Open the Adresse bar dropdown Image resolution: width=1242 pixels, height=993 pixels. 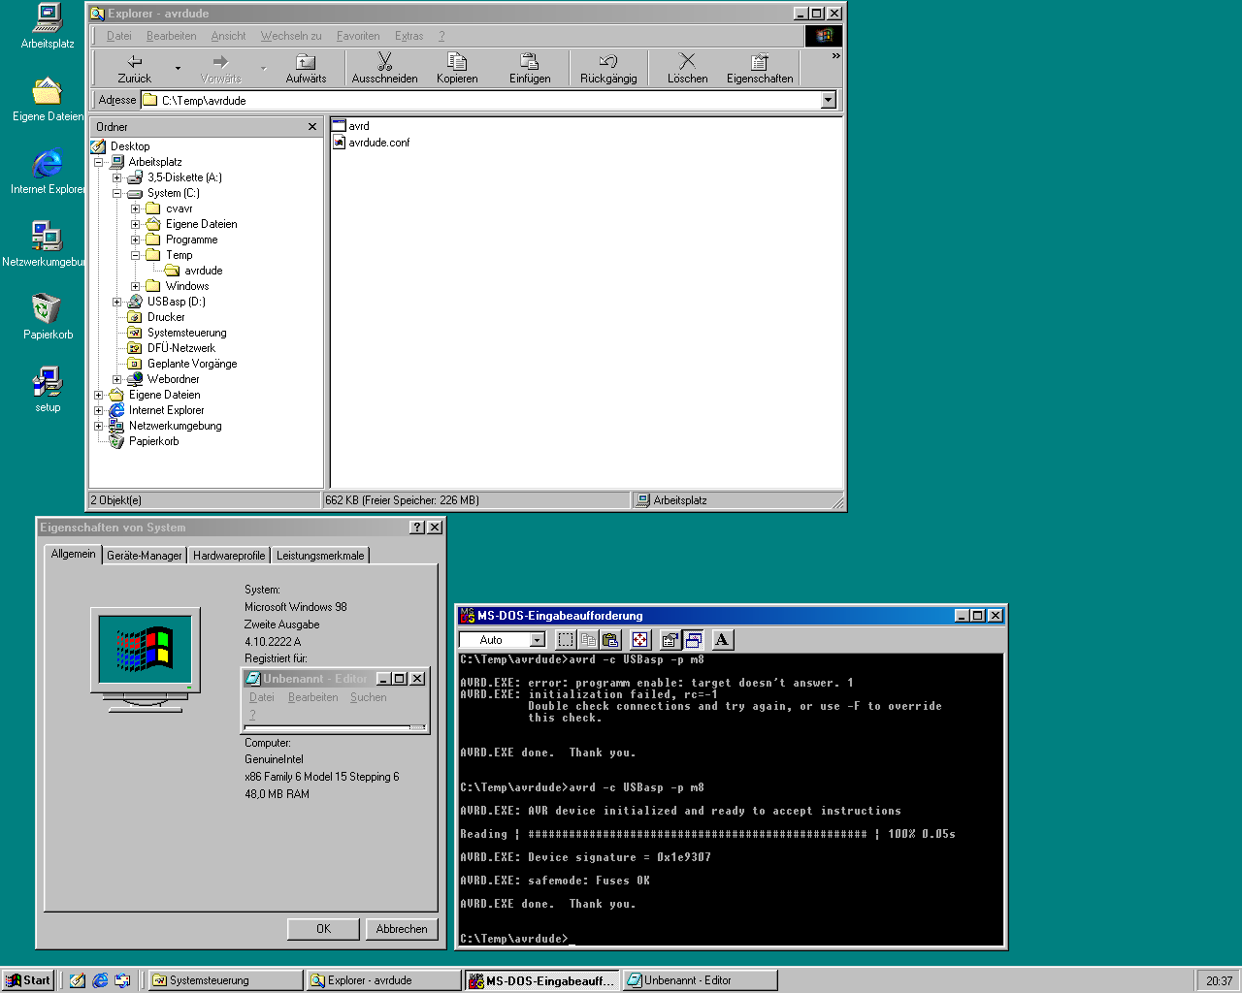pos(828,100)
